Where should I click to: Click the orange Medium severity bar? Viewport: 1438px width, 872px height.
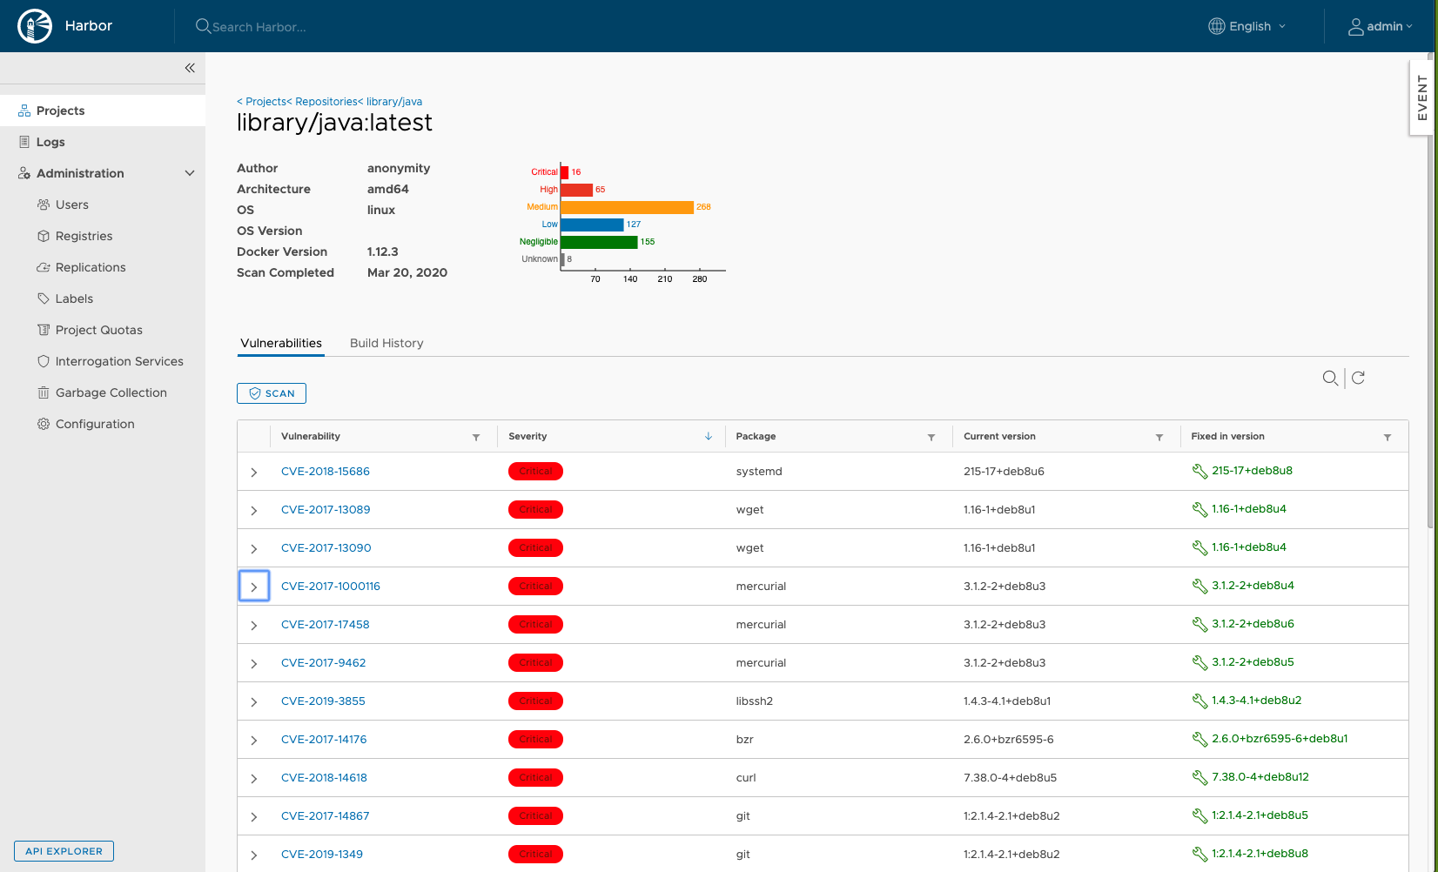click(627, 207)
